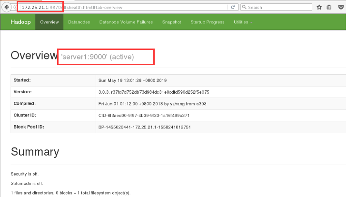Click the 'Security is off.' line

tap(25, 174)
